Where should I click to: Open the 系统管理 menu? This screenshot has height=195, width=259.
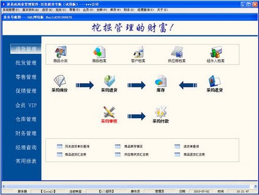pos(11,10)
